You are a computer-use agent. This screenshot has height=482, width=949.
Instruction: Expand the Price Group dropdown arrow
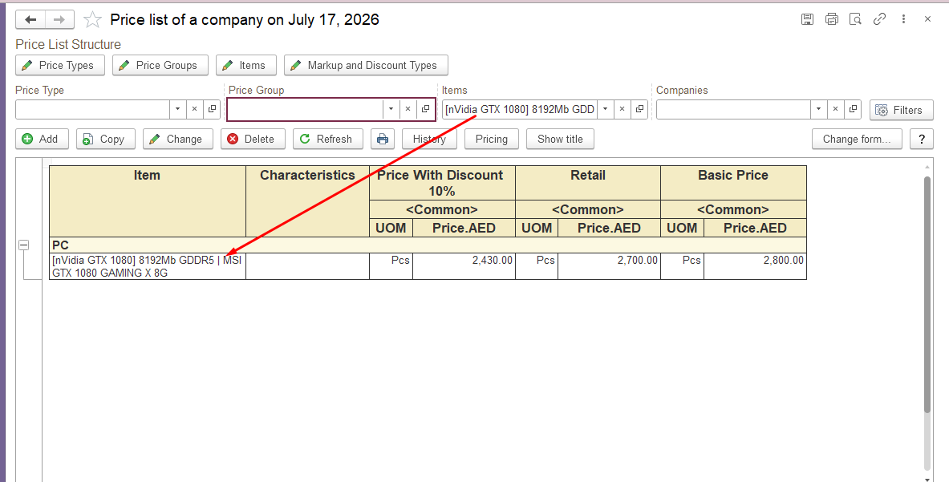coord(391,109)
